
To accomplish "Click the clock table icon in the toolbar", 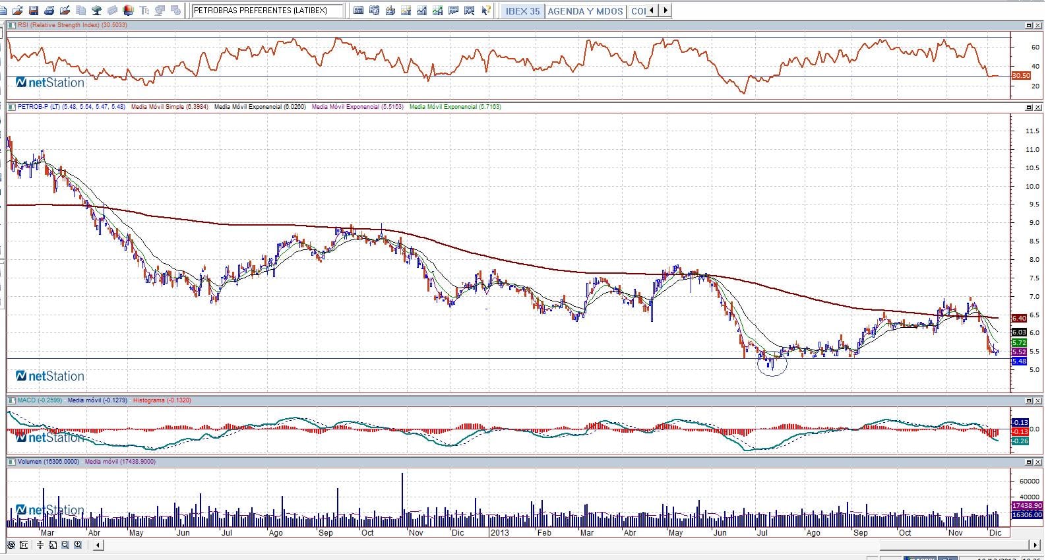I will [x=374, y=11].
